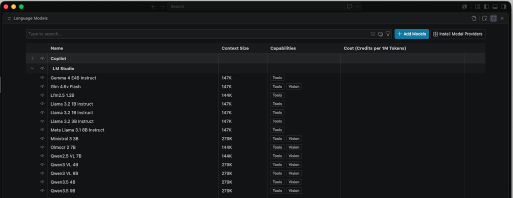
Task: Select Olmocr 2 7B model name
Action: (x=63, y=147)
